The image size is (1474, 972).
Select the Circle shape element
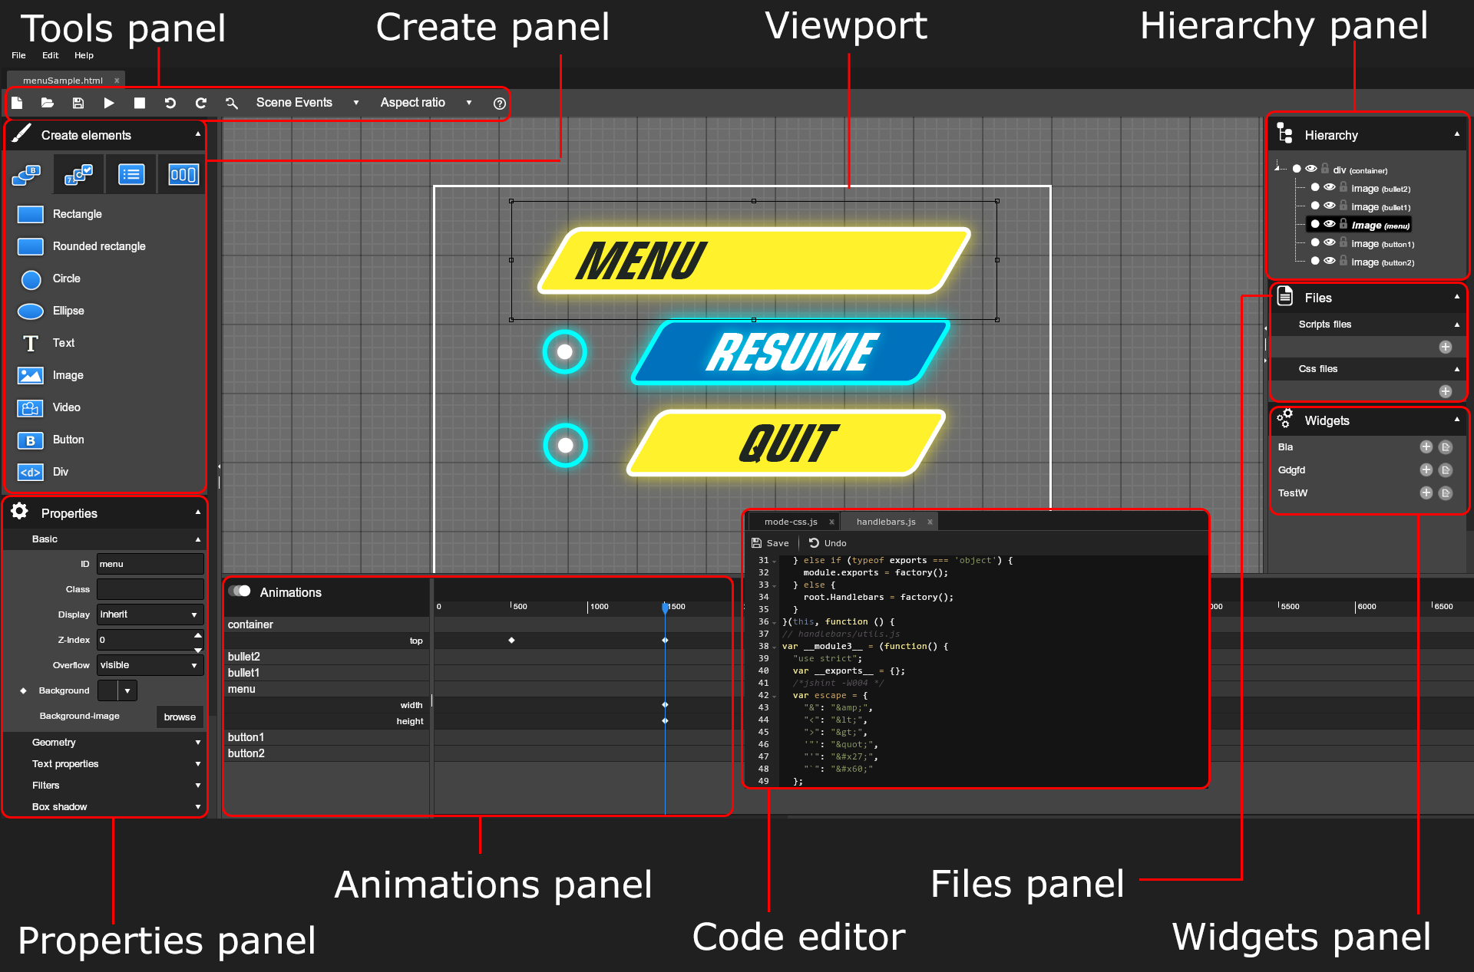click(x=66, y=278)
